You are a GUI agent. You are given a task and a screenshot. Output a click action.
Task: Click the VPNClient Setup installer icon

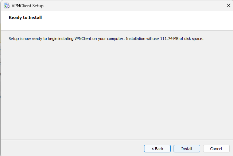coord(6,6)
